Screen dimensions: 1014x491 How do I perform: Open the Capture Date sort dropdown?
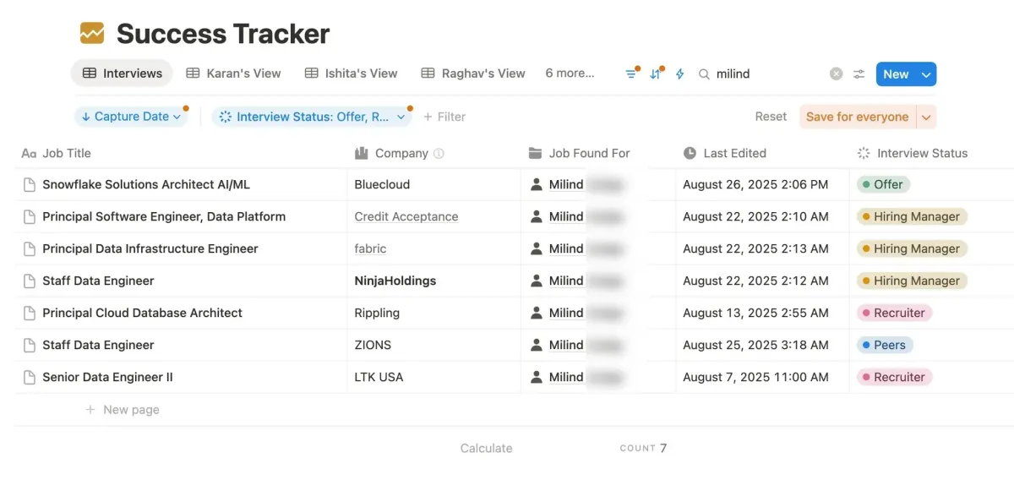[132, 117]
